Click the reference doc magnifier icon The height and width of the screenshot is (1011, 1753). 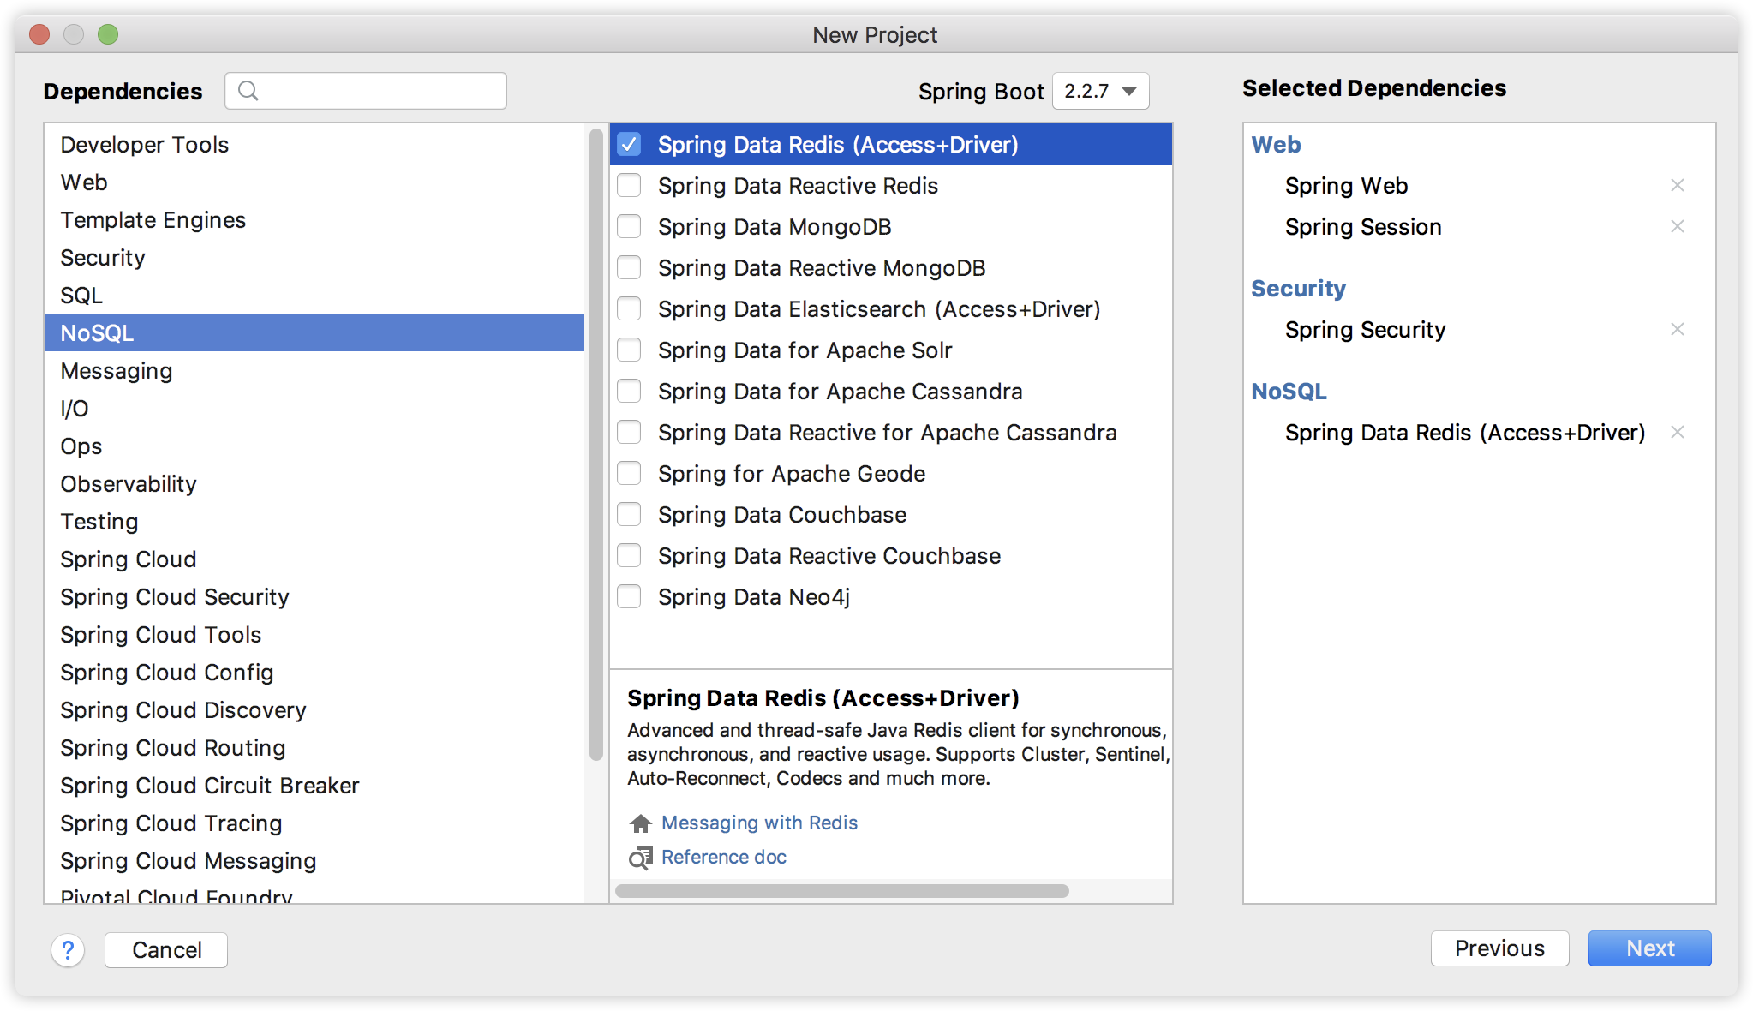tap(640, 858)
